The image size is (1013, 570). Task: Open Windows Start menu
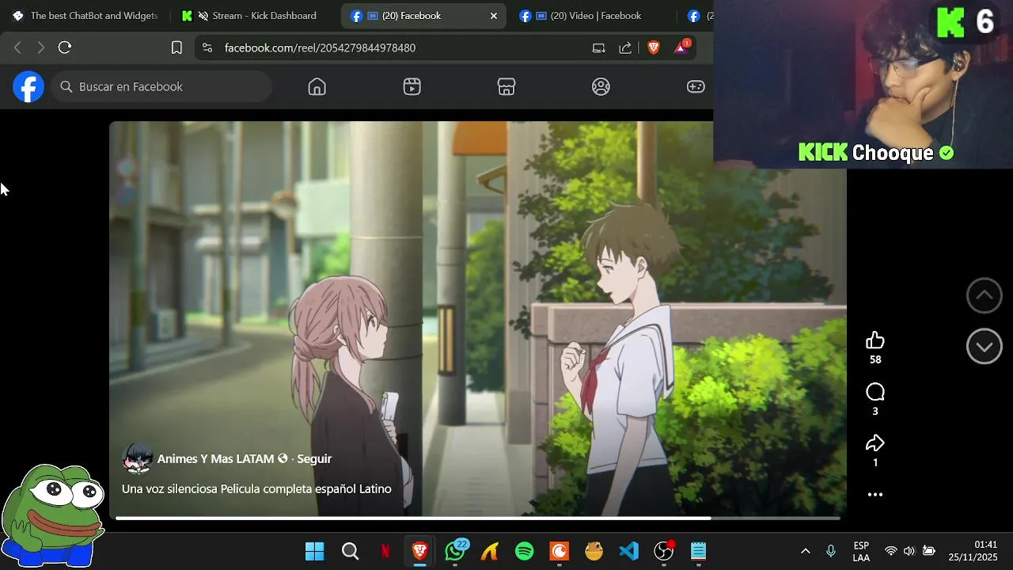pyautogui.click(x=315, y=551)
